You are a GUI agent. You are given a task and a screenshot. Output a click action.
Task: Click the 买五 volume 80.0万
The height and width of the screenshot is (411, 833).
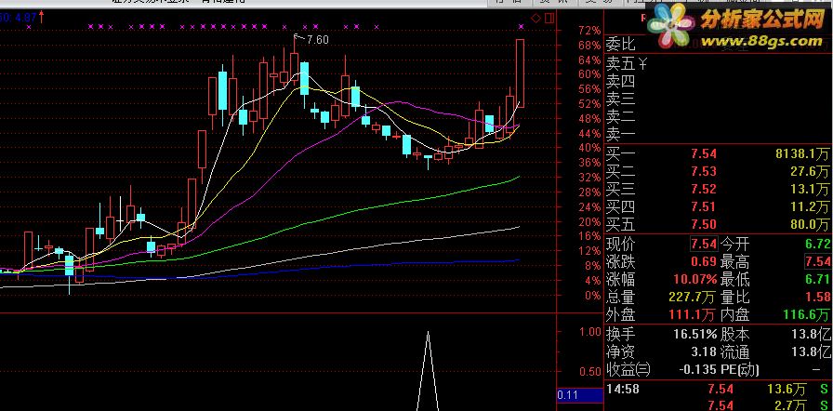tap(810, 224)
